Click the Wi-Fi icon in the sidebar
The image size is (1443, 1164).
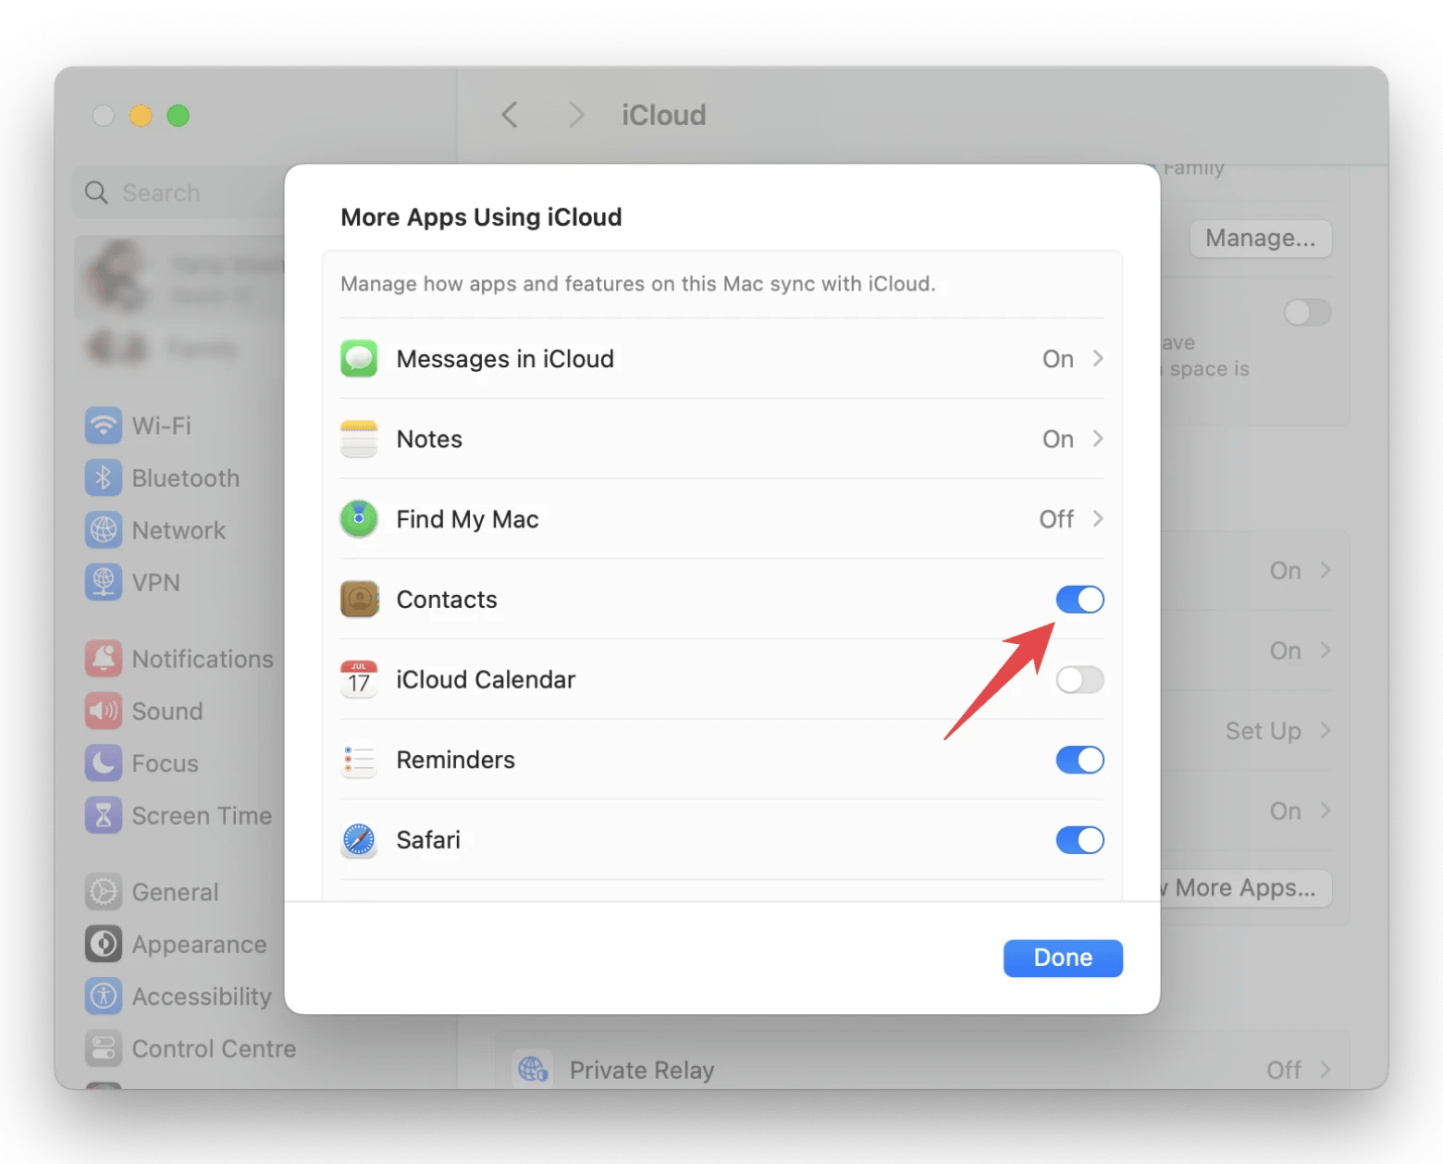coord(104,426)
